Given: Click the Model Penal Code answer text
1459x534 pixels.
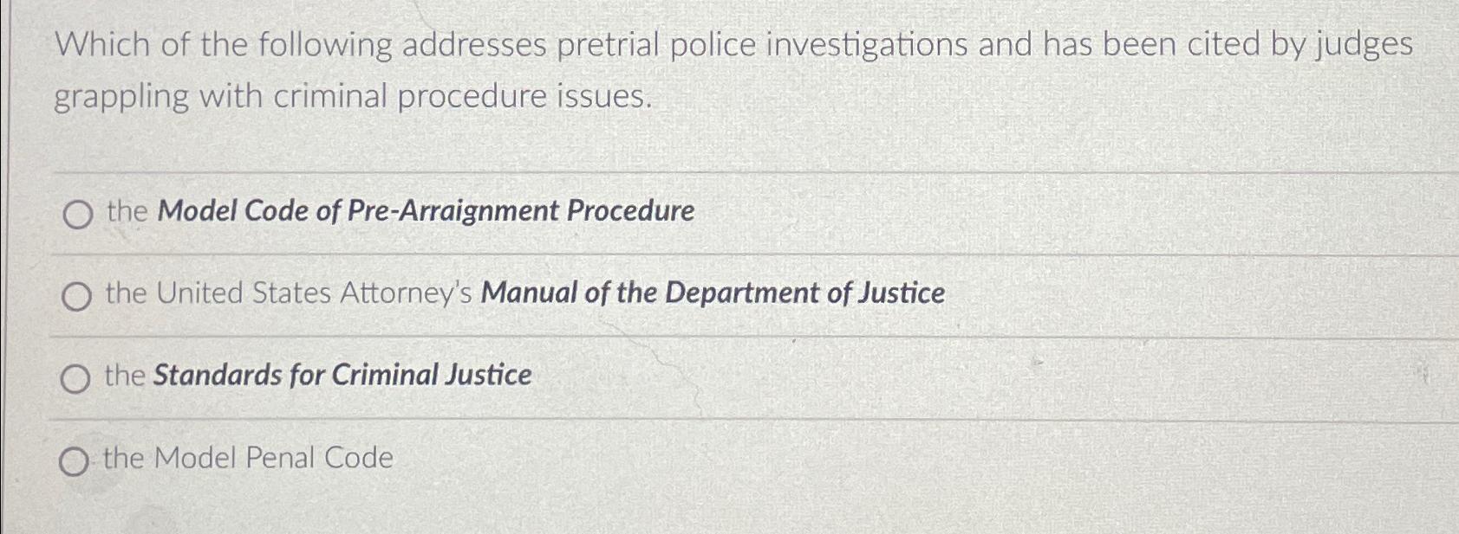Looking at the screenshot, I should (x=245, y=457).
